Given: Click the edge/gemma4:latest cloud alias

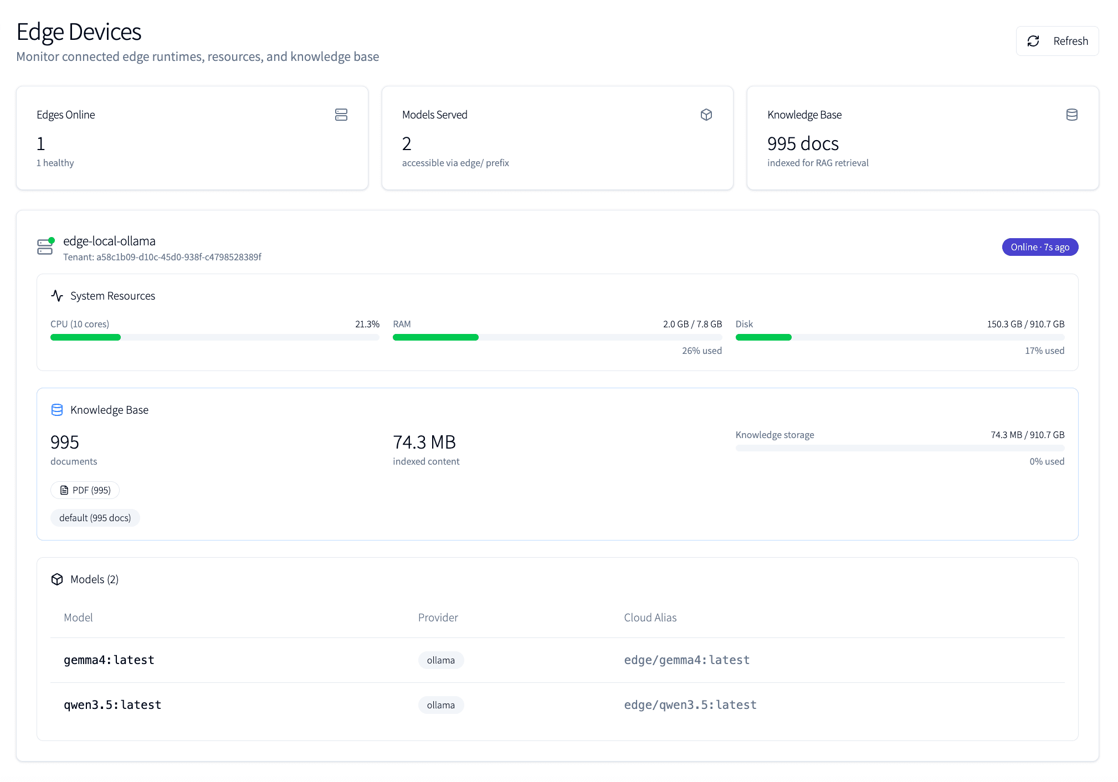Looking at the screenshot, I should 687,660.
